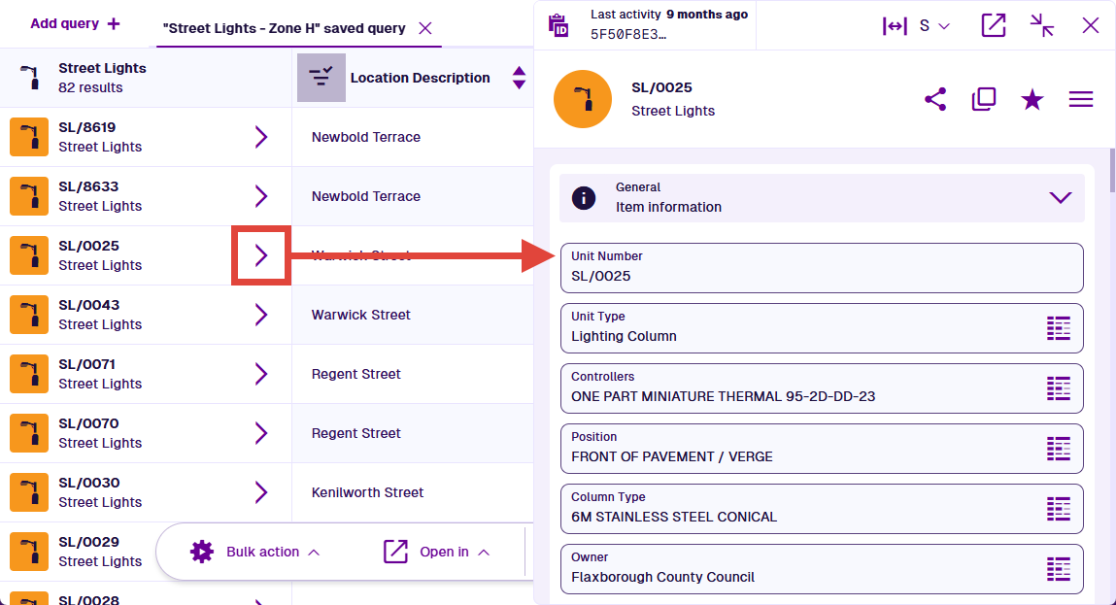Click the share icon for SL/0025
Image resolution: width=1116 pixels, height=605 pixels.
(935, 99)
